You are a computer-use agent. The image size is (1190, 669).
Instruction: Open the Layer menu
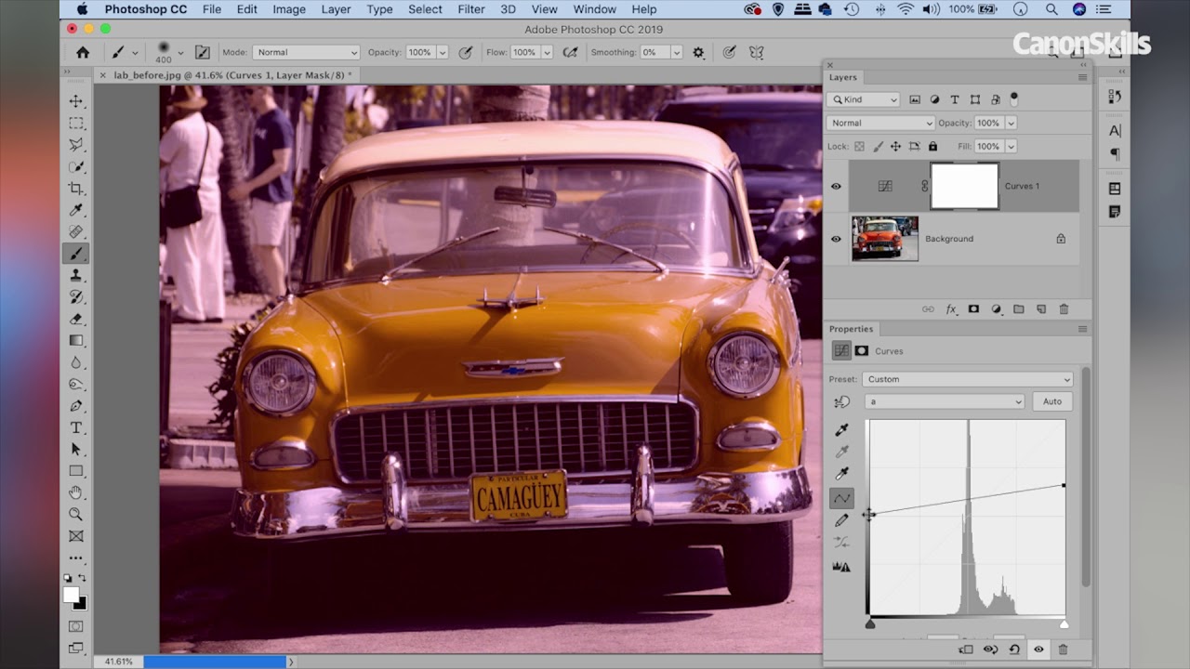pos(336,9)
